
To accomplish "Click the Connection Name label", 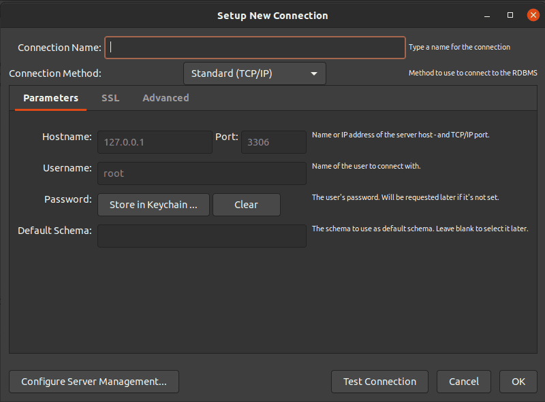I will click(59, 48).
